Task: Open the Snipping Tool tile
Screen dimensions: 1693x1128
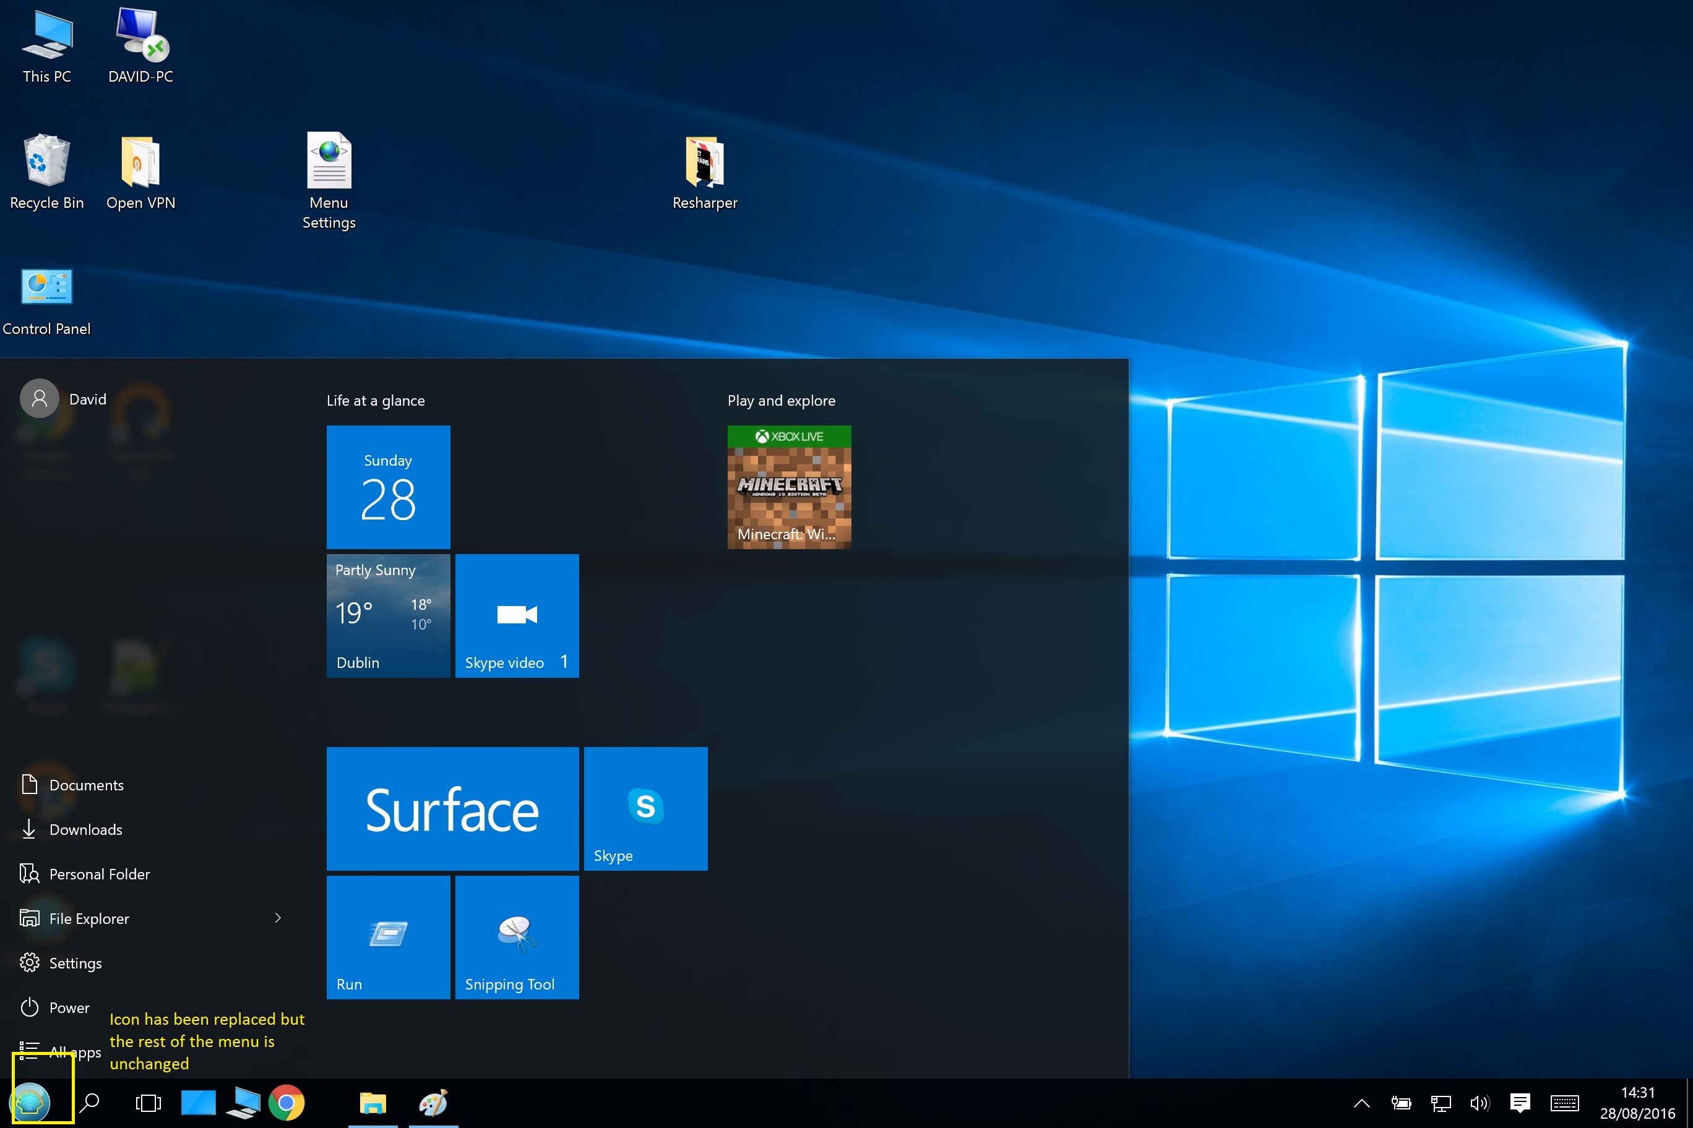Action: (517, 938)
